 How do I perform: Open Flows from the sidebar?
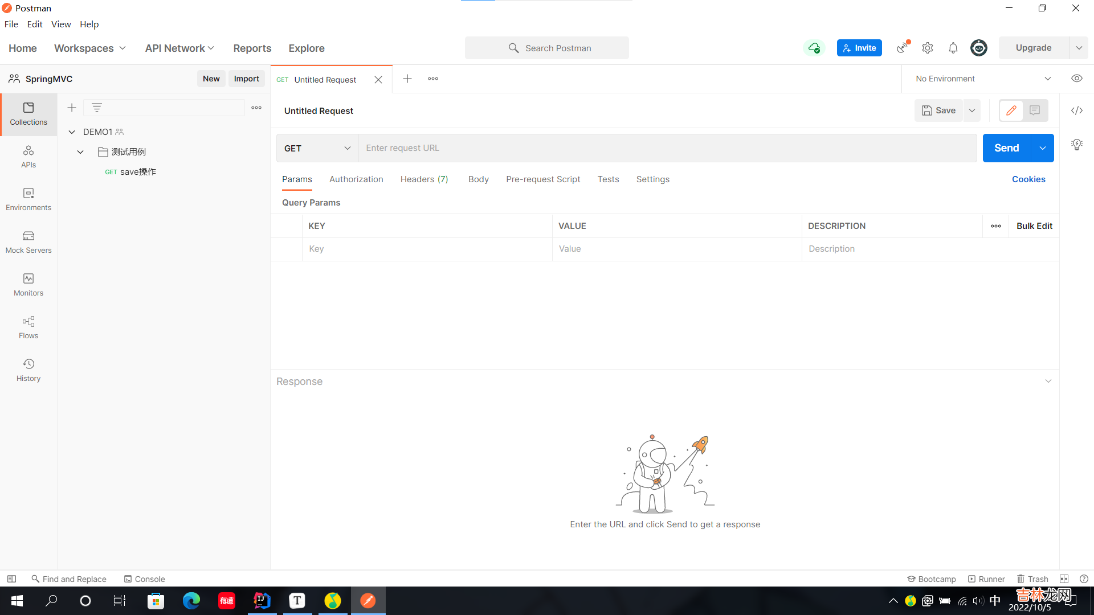(28, 327)
